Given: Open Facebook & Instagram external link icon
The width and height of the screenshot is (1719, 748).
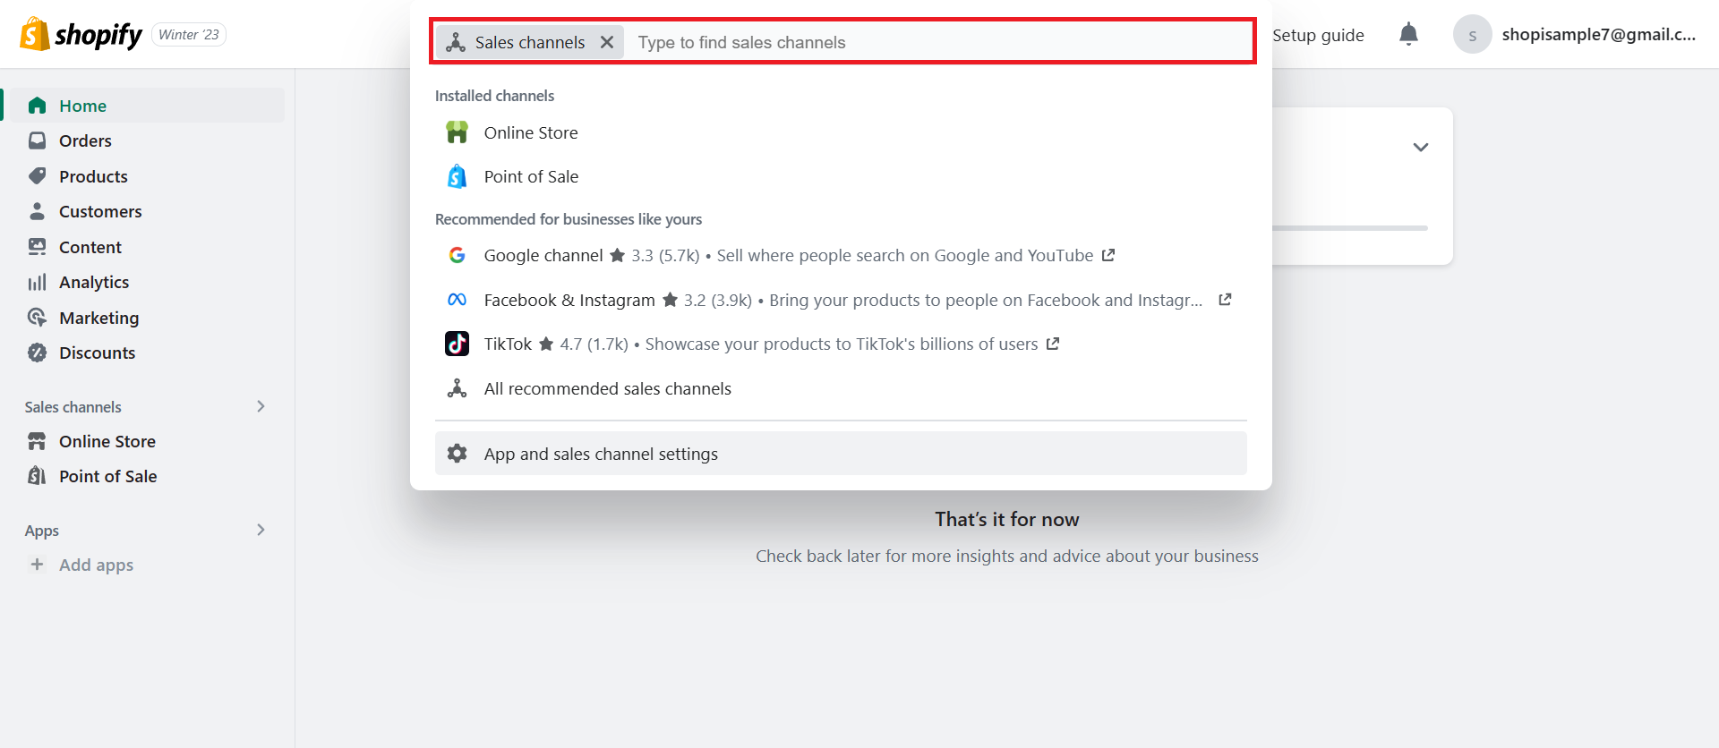Looking at the screenshot, I should (1225, 300).
